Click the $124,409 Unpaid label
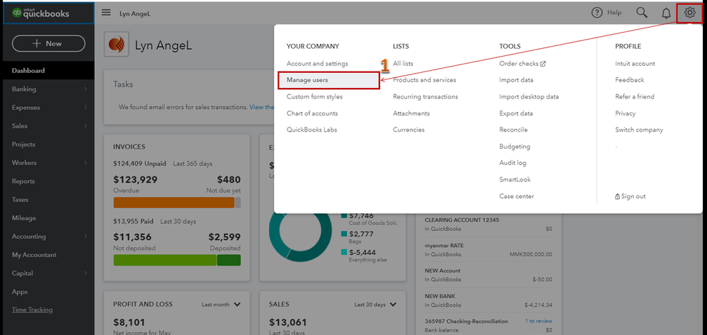This screenshot has width=707, height=335. (140, 164)
